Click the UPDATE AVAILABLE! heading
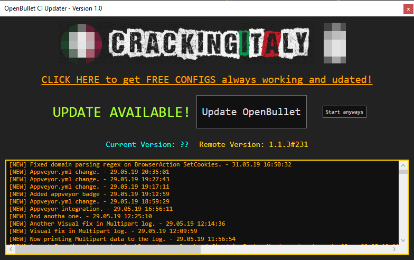This screenshot has height=260, width=414. point(121,112)
